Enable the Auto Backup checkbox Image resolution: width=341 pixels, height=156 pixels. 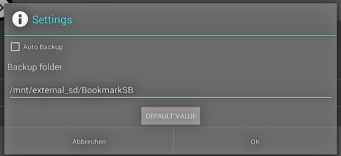(x=15, y=47)
